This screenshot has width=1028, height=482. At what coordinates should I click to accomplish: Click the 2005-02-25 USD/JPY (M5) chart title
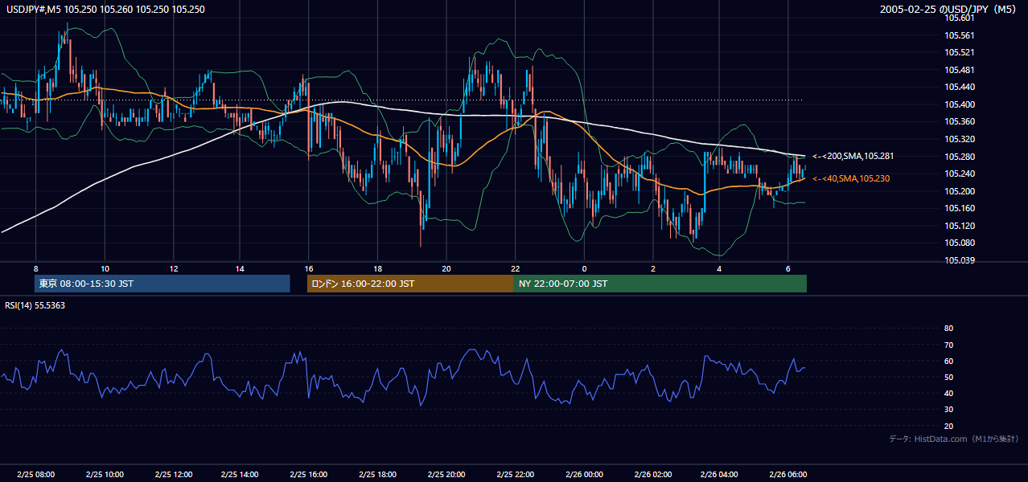[949, 10]
